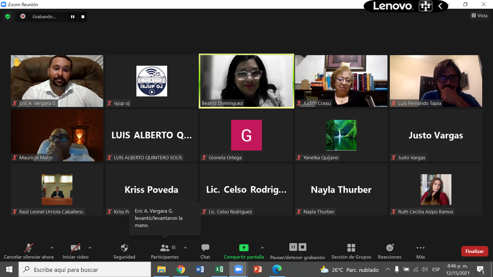Open Sección de Grupos breakout rooms
This screenshot has height=277, width=493.
click(351, 251)
